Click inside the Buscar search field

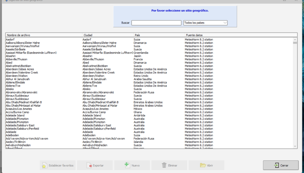(156, 23)
